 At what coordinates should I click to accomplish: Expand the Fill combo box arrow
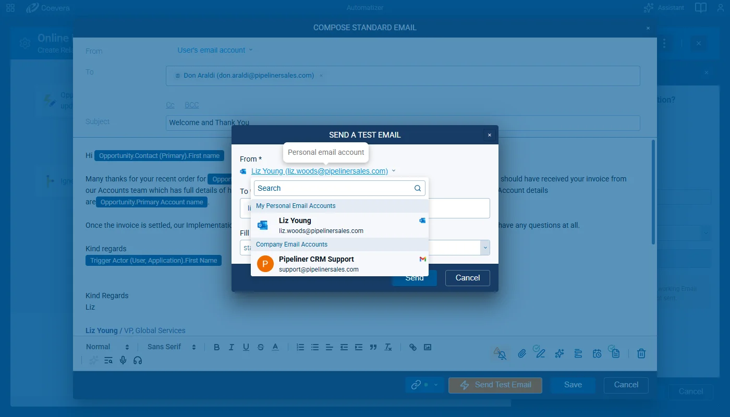click(x=485, y=248)
